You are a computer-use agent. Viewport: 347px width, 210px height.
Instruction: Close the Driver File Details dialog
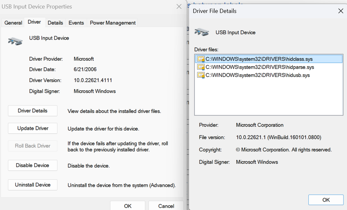(x=341, y=11)
